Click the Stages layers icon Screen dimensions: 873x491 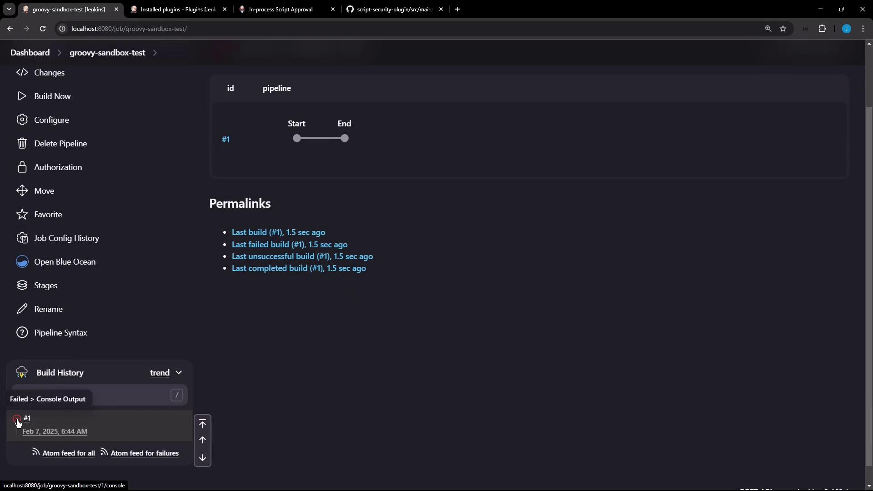pos(22,285)
